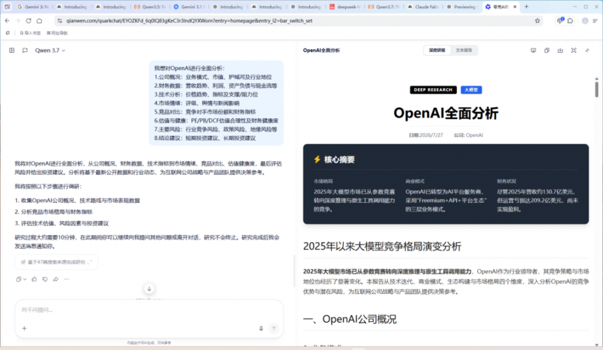
Task: Go back with browser back arrow
Action: tap(7, 20)
